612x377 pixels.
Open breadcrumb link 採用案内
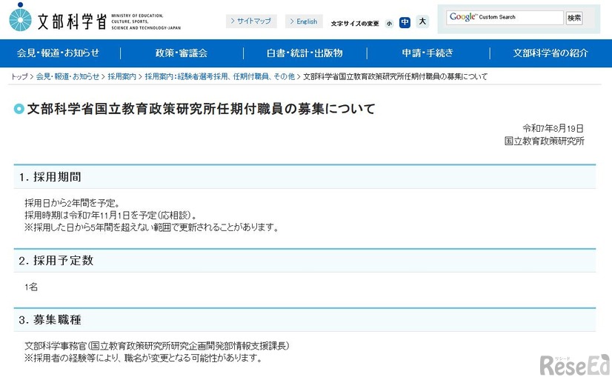pos(122,76)
